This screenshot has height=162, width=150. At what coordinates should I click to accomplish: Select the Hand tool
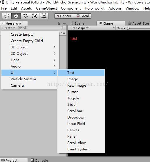click(7, 16)
